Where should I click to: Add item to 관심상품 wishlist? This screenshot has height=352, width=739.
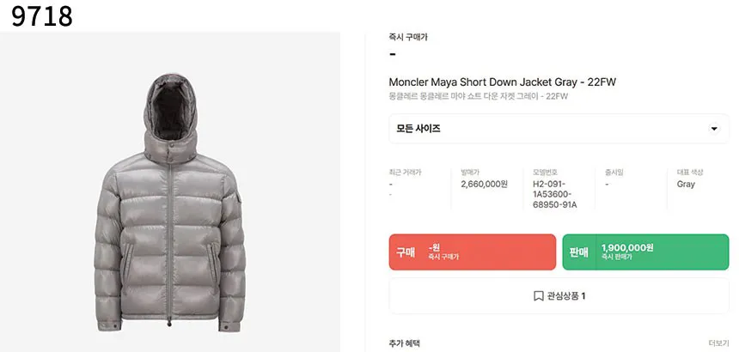[x=559, y=296]
